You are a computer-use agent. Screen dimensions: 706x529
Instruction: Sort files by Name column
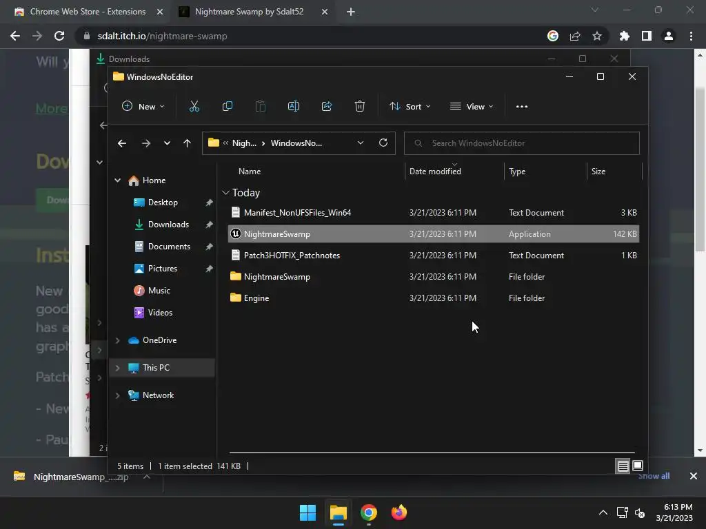pos(250,172)
